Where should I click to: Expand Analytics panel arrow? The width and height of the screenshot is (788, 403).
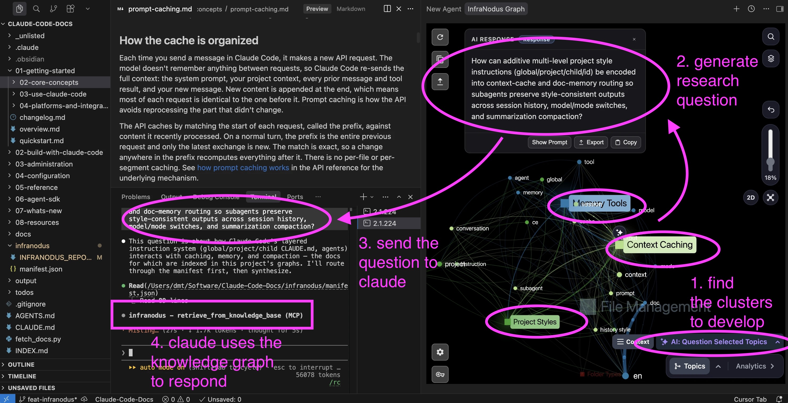tap(772, 366)
